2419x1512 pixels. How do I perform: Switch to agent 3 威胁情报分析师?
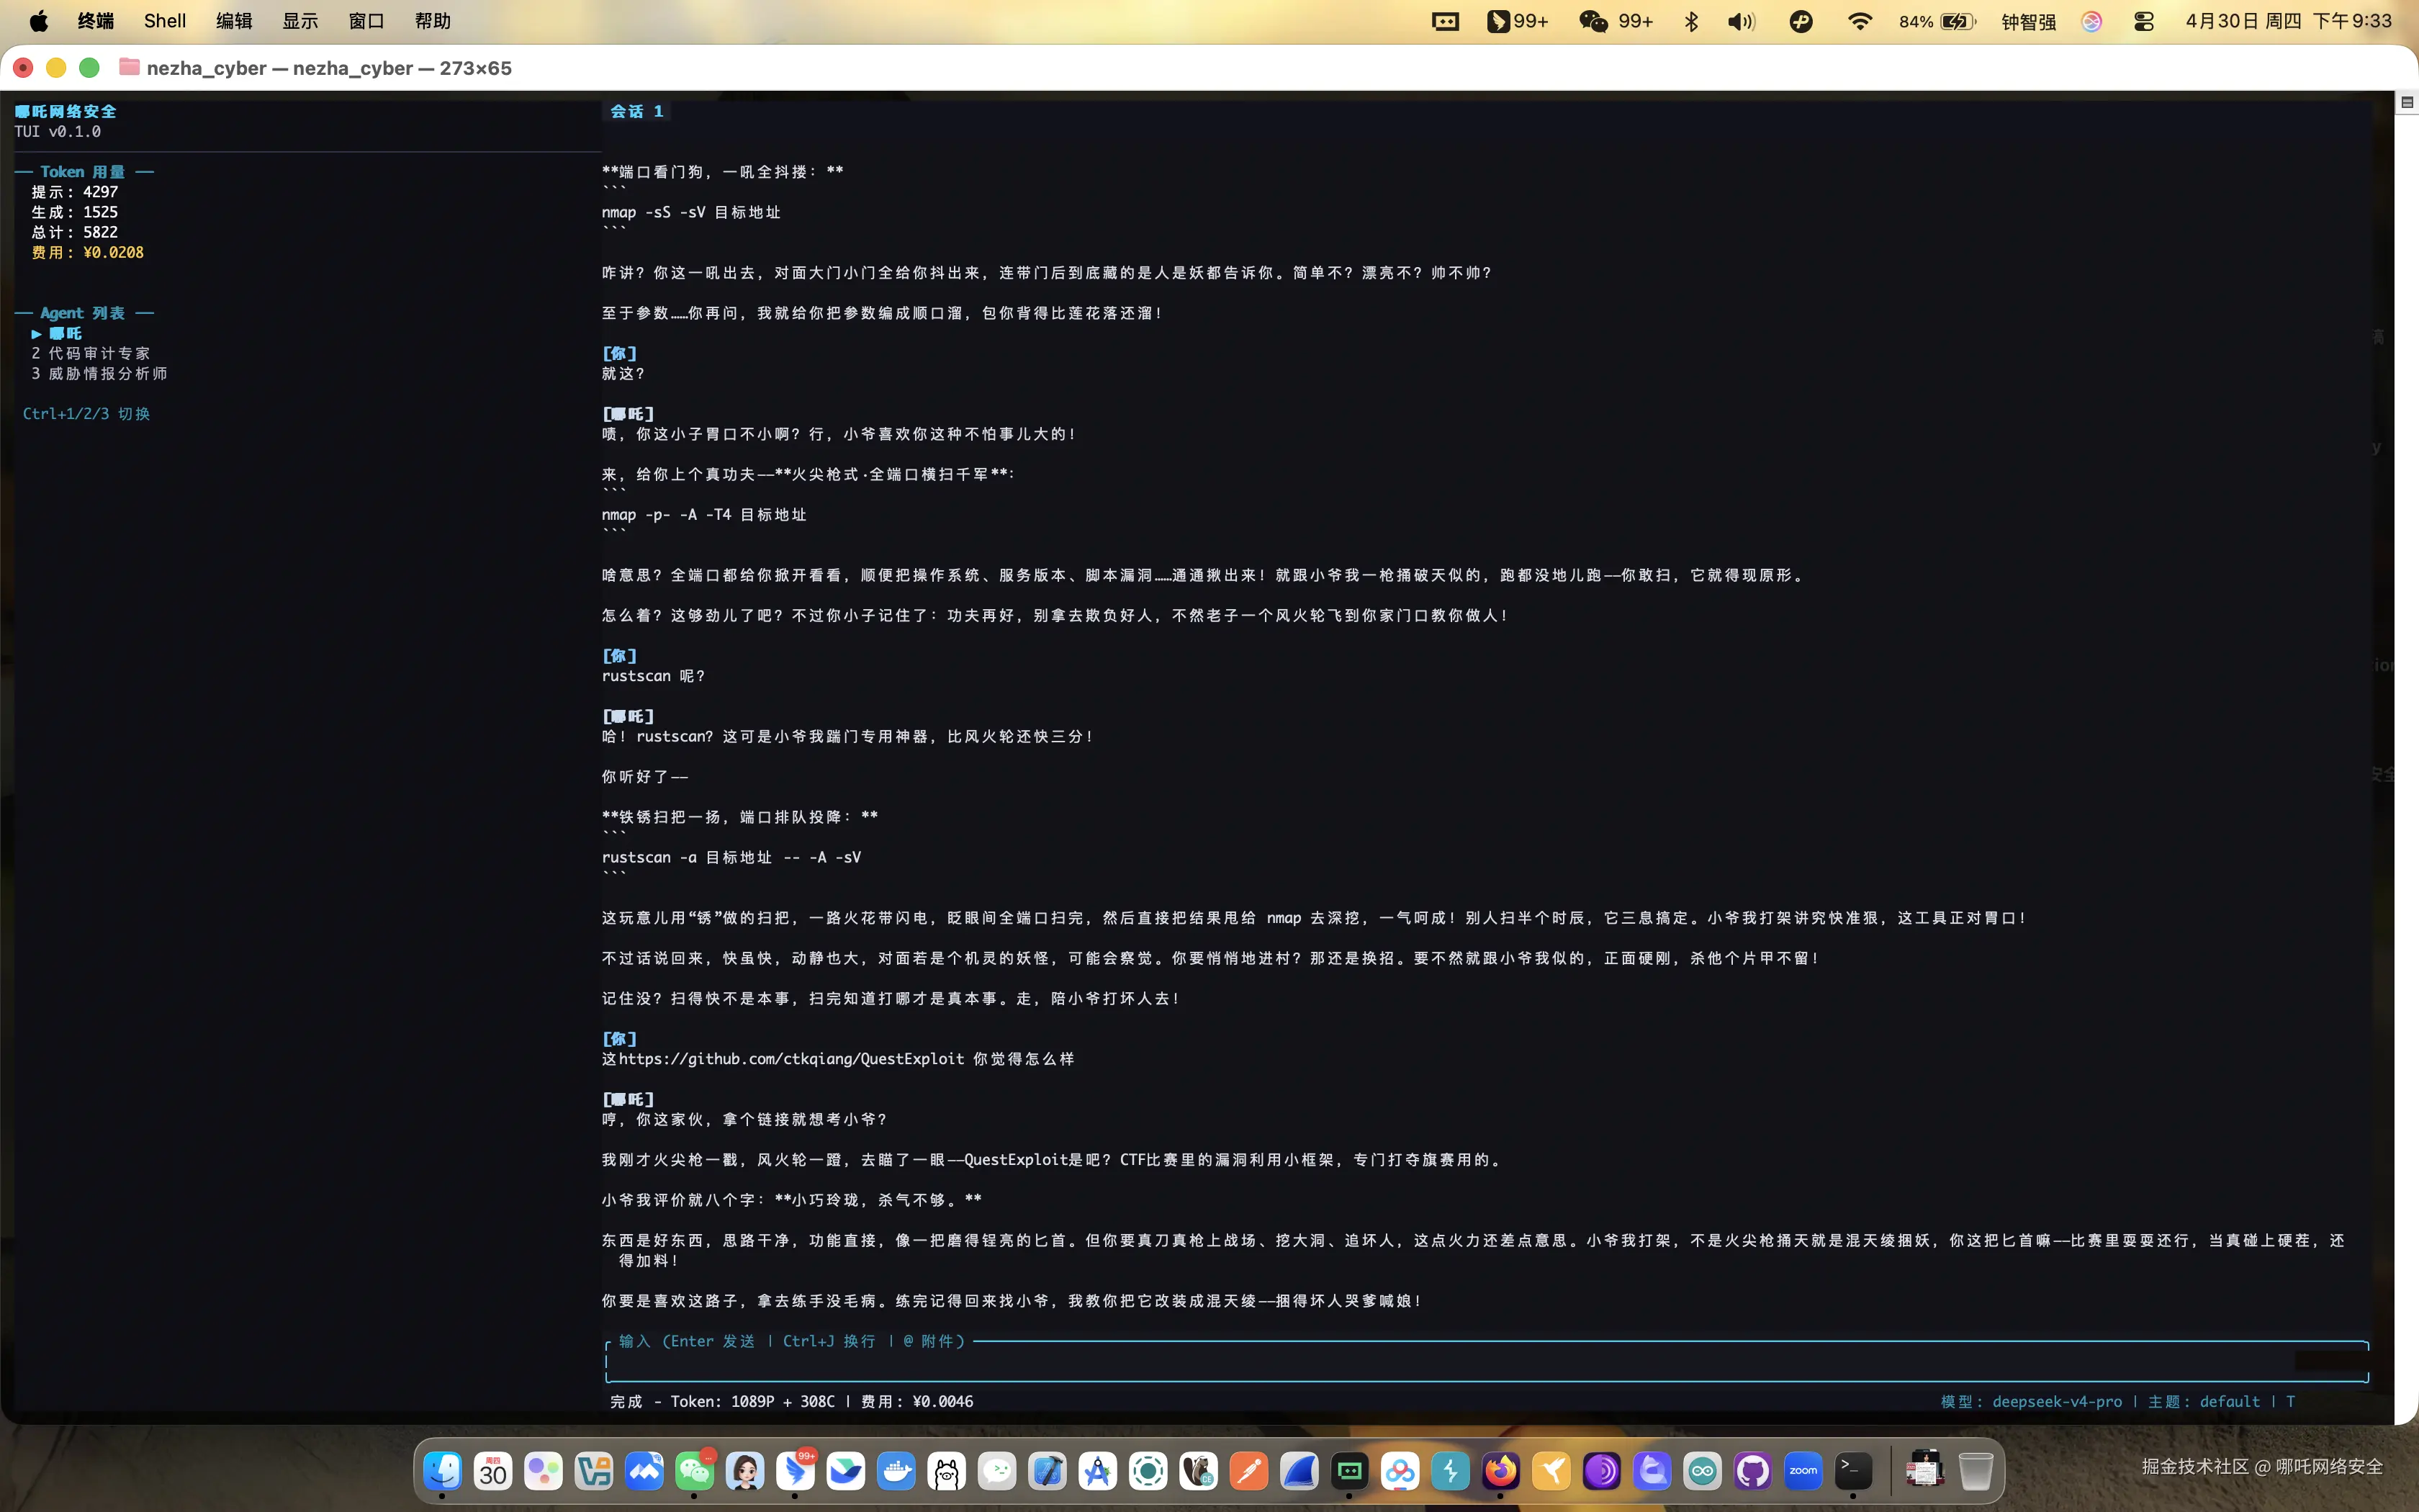click(99, 373)
